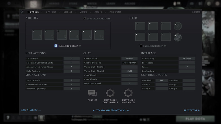Switch to the Audio tab

point(98,12)
